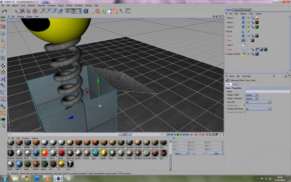Viewport: 291px width, 182px height.
Task: Open the Render menu
Action: pos(69,5)
